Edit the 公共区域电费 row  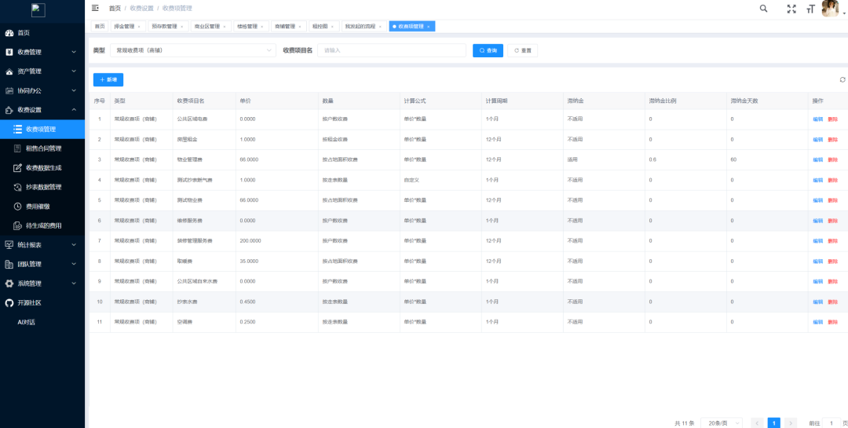point(817,119)
